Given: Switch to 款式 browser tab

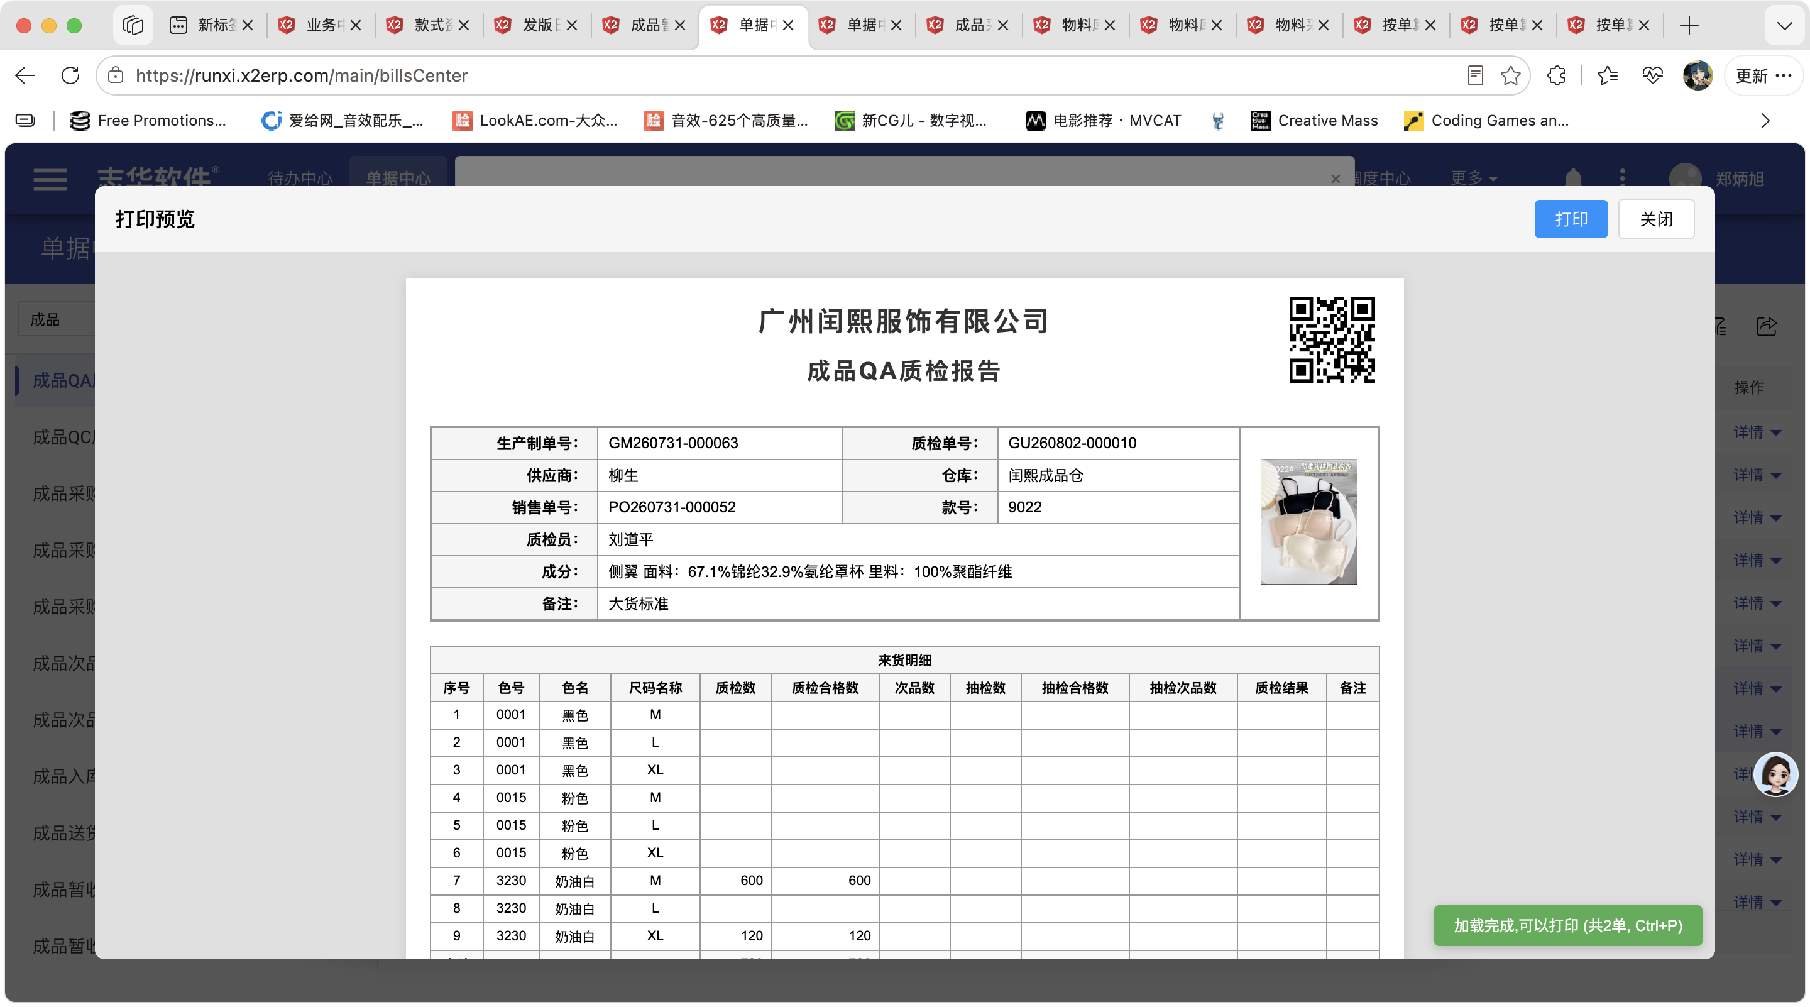Looking at the screenshot, I should point(427,25).
